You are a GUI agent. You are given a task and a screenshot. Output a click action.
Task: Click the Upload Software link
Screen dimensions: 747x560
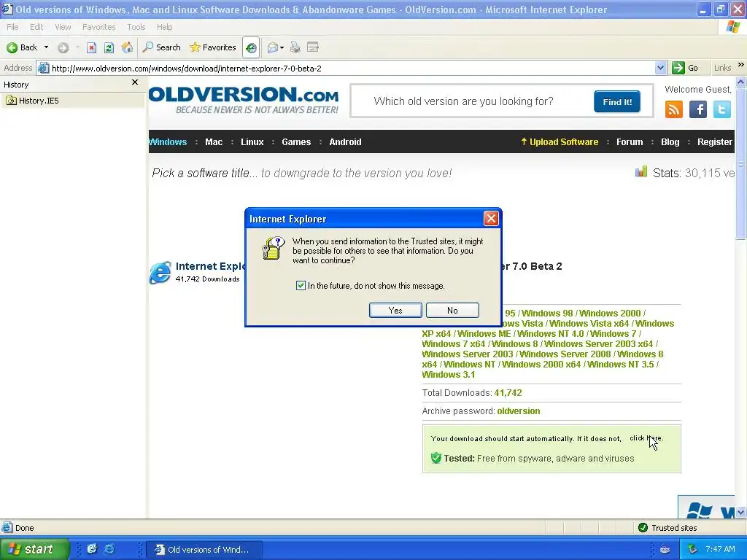560,142
